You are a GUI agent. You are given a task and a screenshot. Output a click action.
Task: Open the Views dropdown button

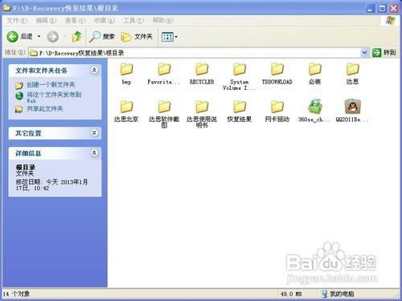tap(170, 37)
